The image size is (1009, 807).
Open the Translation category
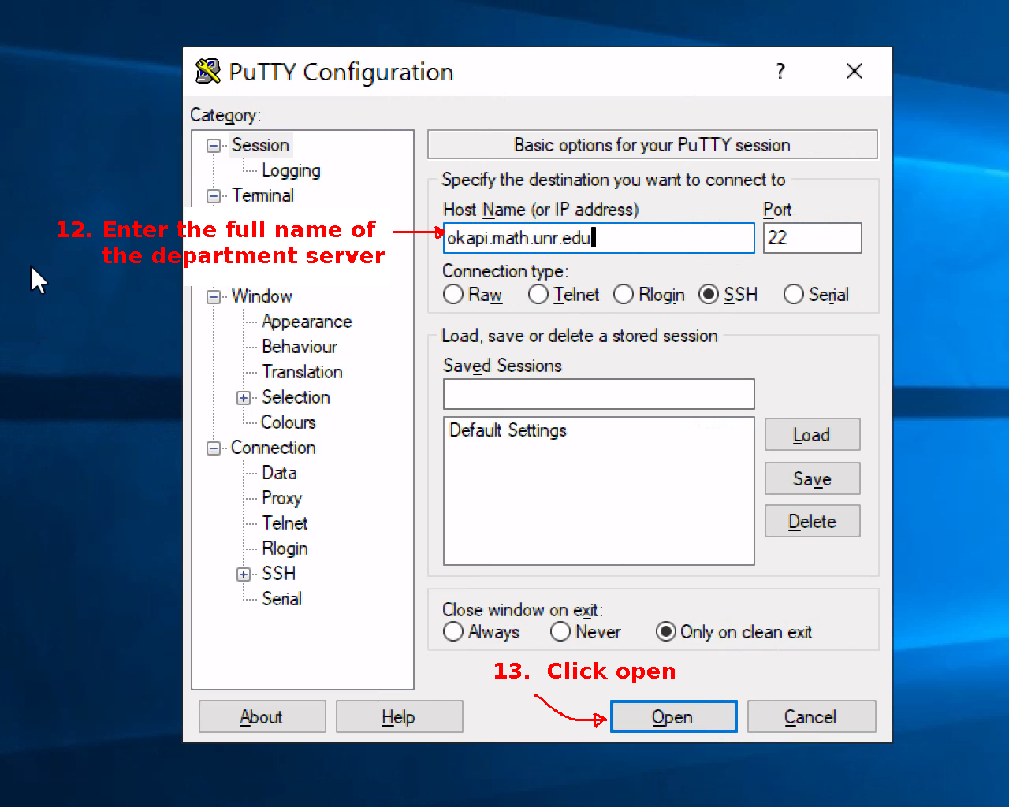(x=302, y=372)
